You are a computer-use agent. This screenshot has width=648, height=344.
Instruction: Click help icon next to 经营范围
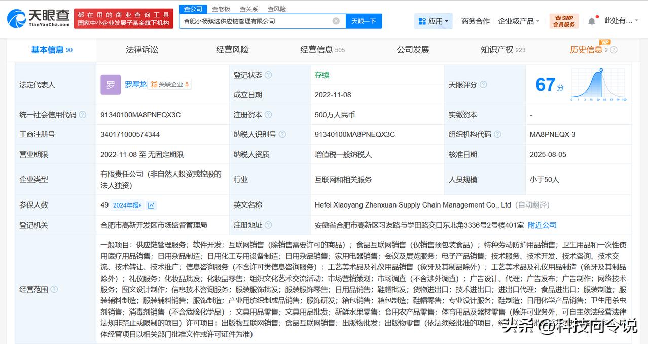[54, 289]
